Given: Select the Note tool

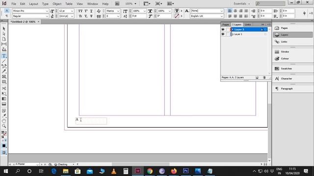Looking at the screenshot, I should click(x=4, y=111).
